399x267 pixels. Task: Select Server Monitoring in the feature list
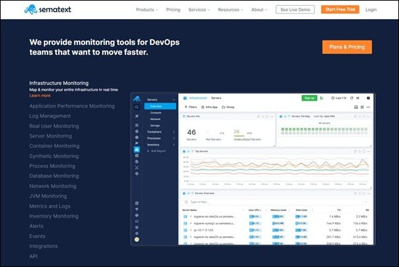[x=50, y=136]
